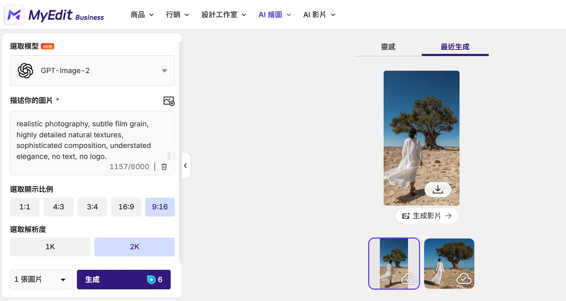This screenshot has height=301, width=566.
Task: Click the OpenAI logo in model selector
Action: point(25,71)
